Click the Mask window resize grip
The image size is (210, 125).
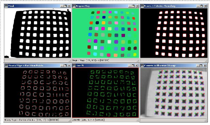pos(70,61)
